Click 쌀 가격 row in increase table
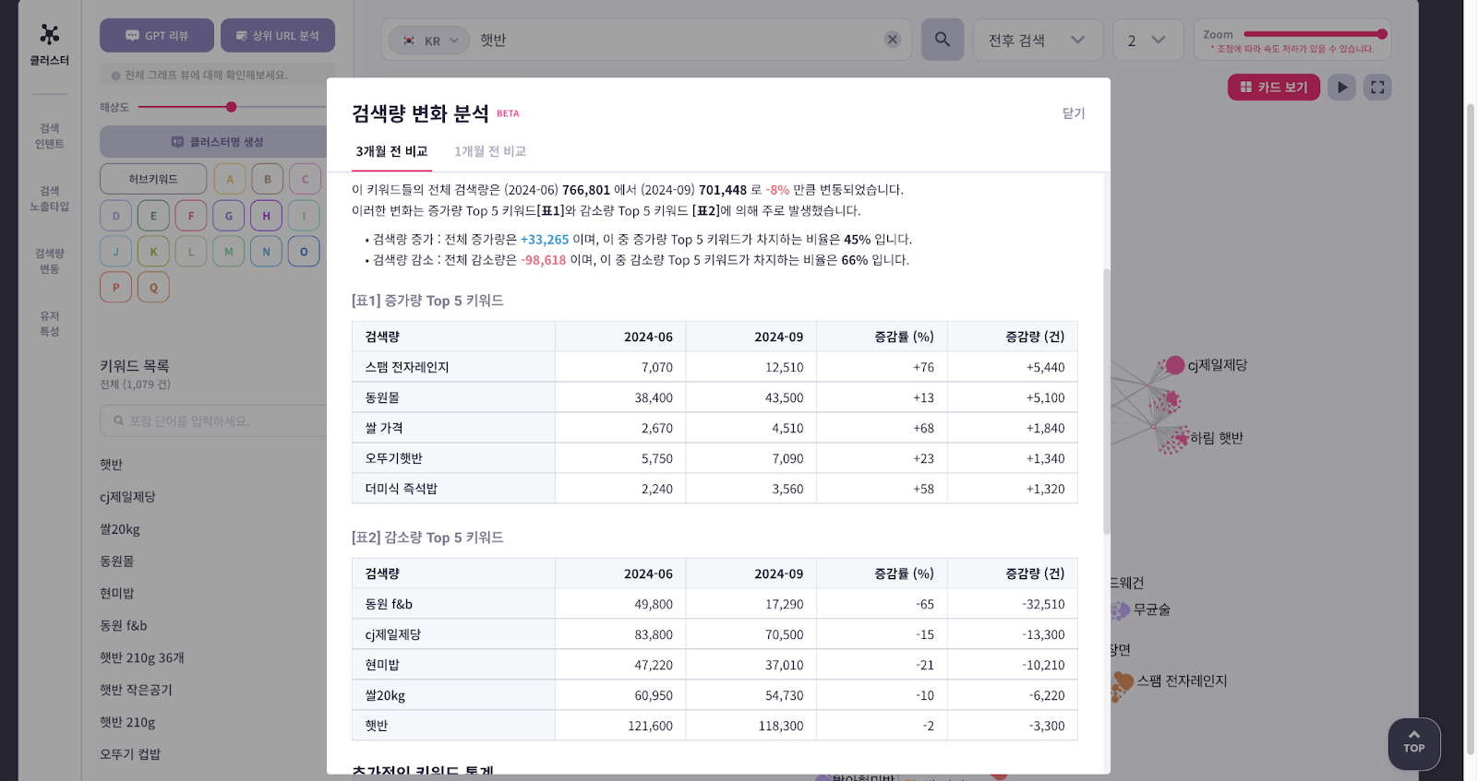The height and width of the screenshot is (781, 1477). 714,428
